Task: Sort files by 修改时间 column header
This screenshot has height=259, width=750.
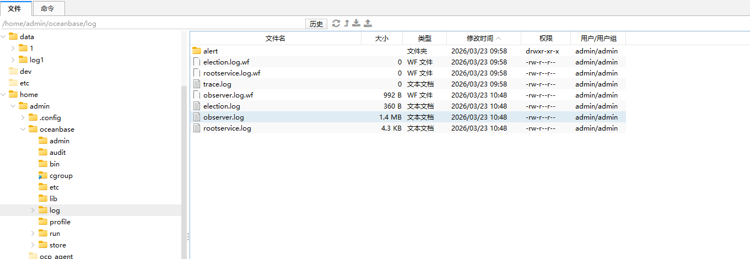Action: 483,39
